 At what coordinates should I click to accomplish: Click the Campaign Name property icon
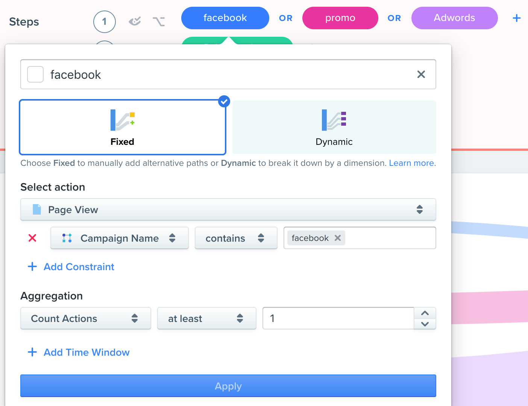click(x=67, y=238)
